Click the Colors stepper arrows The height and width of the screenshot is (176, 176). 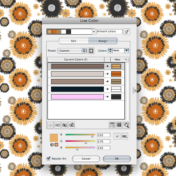pyautogui.click(x=110, y=50)
